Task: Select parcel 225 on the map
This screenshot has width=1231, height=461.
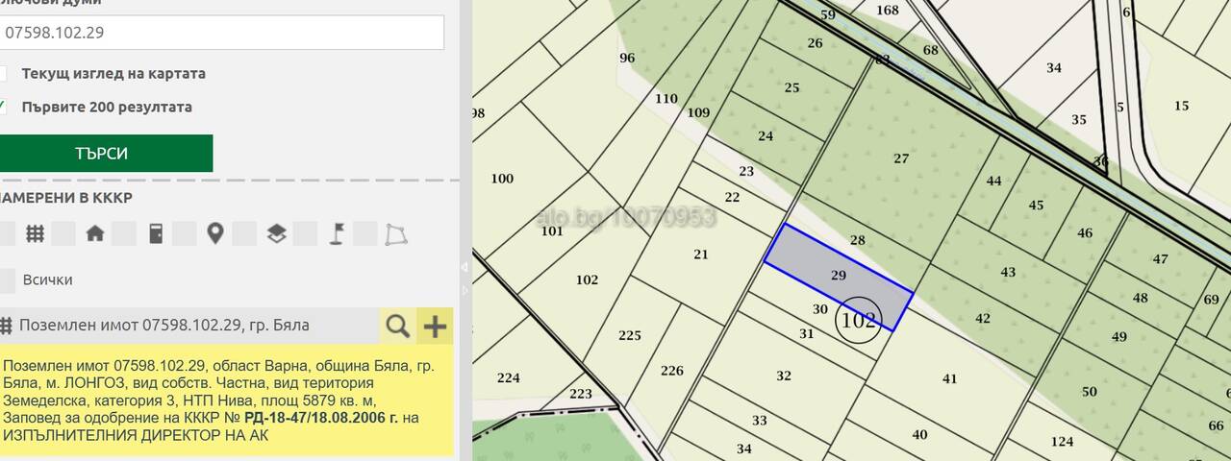Action: pyautogui.click(x=630, y=335)
